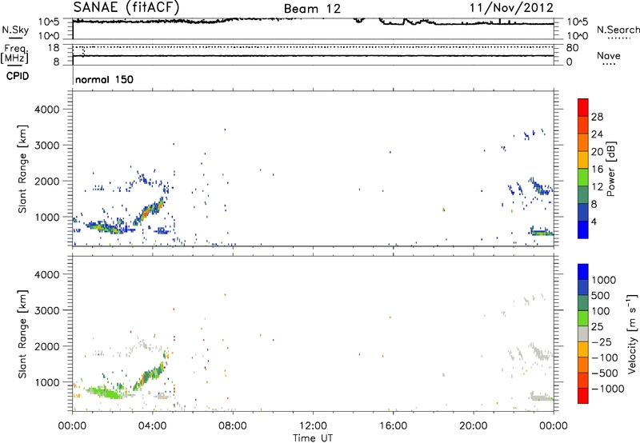Click the -1000 tick on Velocity colorbar
Screen dimensions: 640x443
coord(607,389)
